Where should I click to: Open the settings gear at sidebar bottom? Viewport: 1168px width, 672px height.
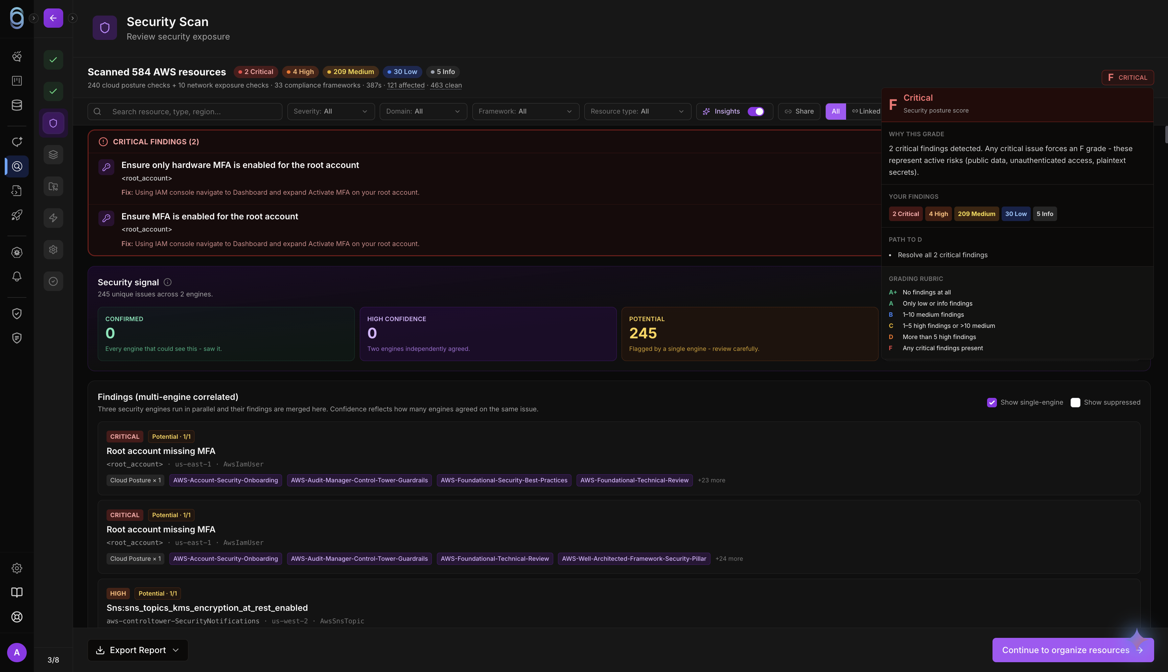click(x=17, y=568)
